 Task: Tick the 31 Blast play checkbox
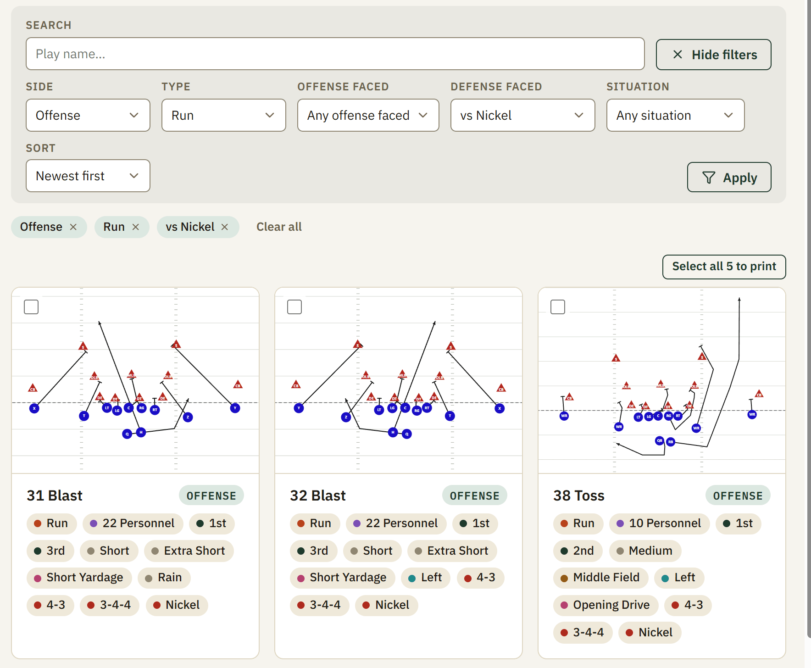pyautogui.click(x=31, y=307)
